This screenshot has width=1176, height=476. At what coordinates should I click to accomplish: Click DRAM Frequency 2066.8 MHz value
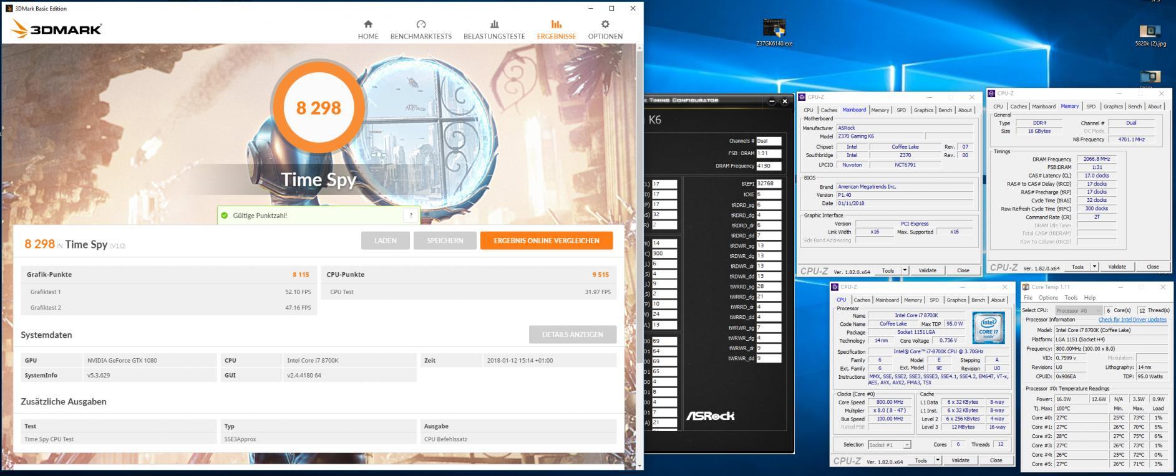click(x=1096, y=159)
